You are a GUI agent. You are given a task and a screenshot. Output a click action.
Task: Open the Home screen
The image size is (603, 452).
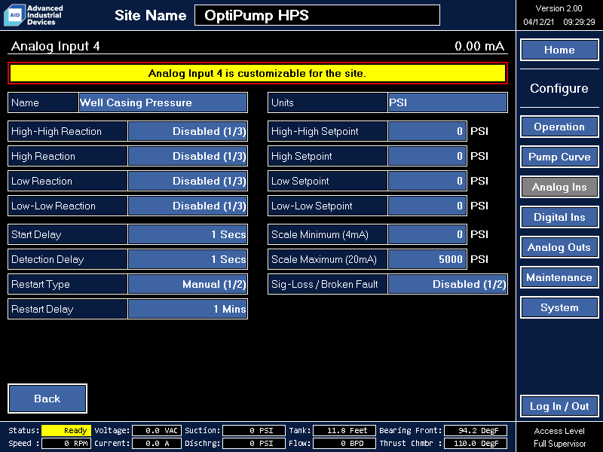(559, 50)
